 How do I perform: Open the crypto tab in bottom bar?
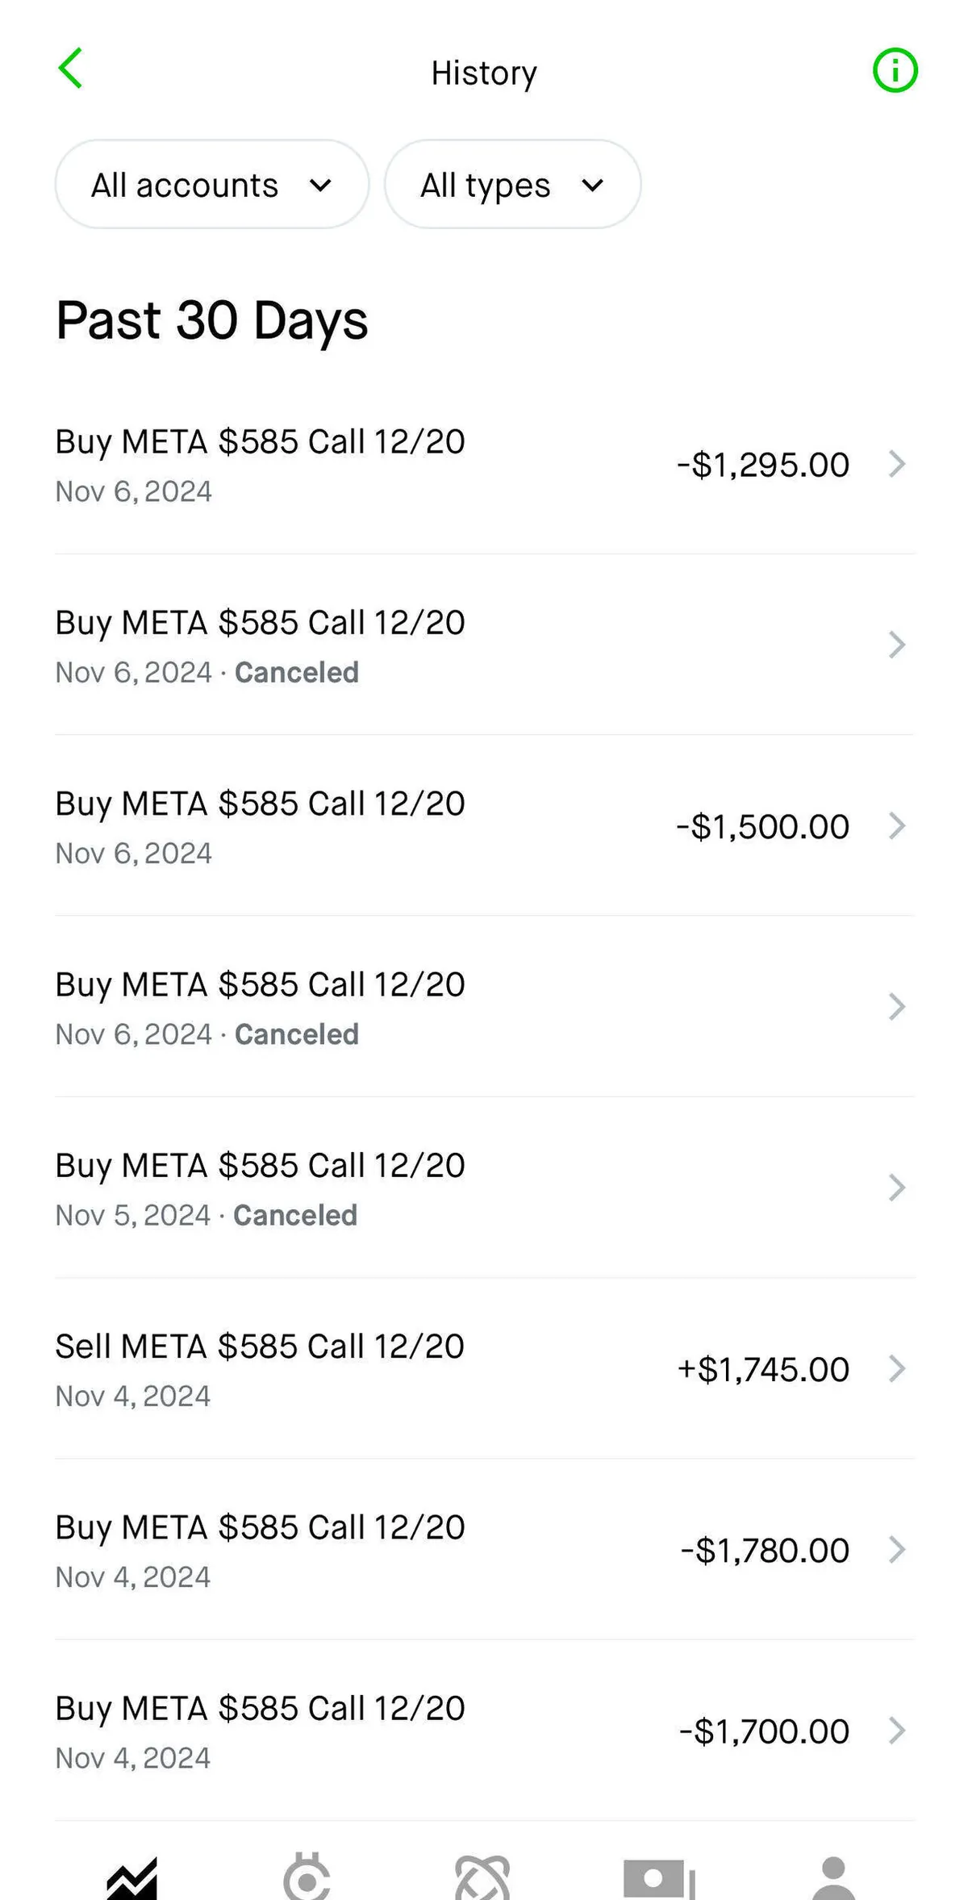[307, 1877]
